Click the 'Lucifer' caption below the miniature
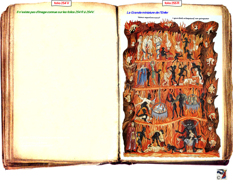Image resolution: width=233 pixels, height=180 pixels. pos(194,156)
